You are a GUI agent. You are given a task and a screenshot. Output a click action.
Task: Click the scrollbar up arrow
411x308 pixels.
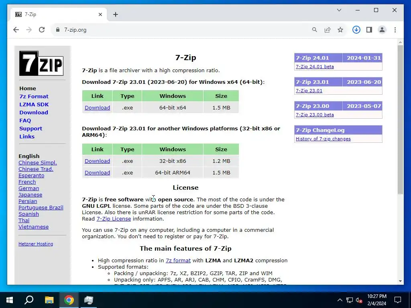point(400,42)
